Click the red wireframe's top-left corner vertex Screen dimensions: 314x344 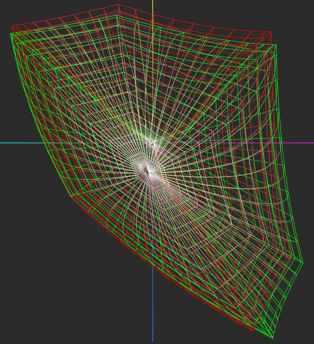click(x=12, y=27)
